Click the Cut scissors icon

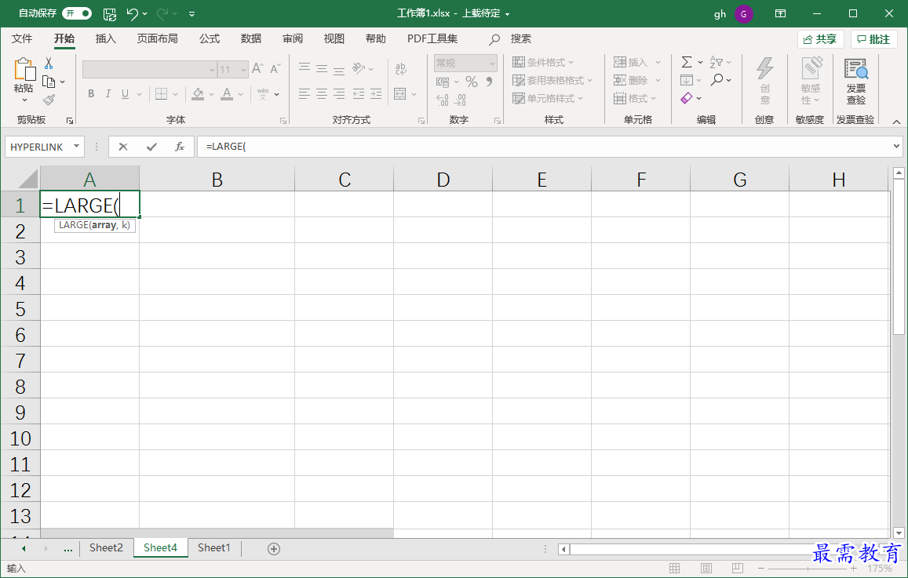click(x=49, y=63)
